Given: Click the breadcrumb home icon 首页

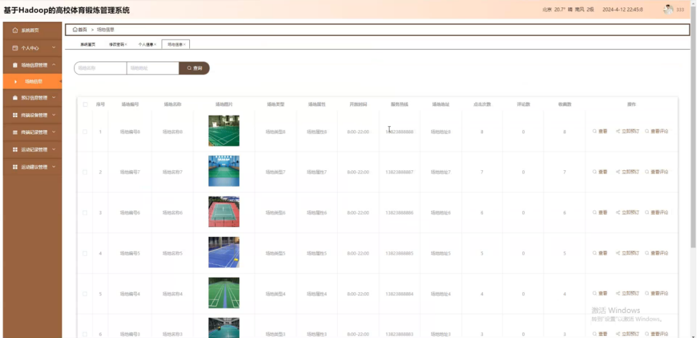Looking at the screenshot, I should [x=75, y=30].
